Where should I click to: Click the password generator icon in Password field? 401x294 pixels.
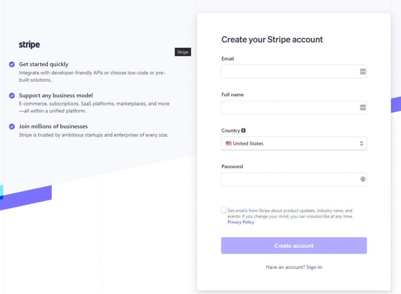click(x=363, y=179)
